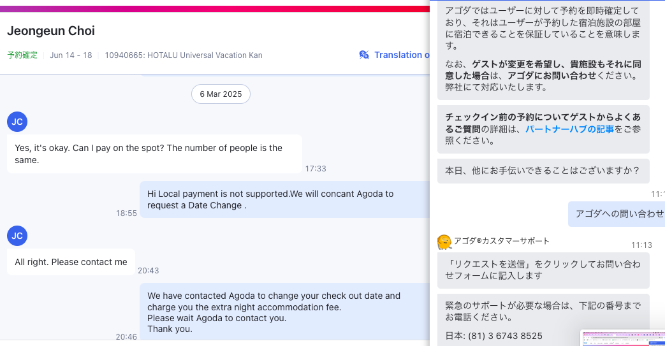
Task: Click the translation icon in the header
Action: pyautogui.click(x=364, y=55)
